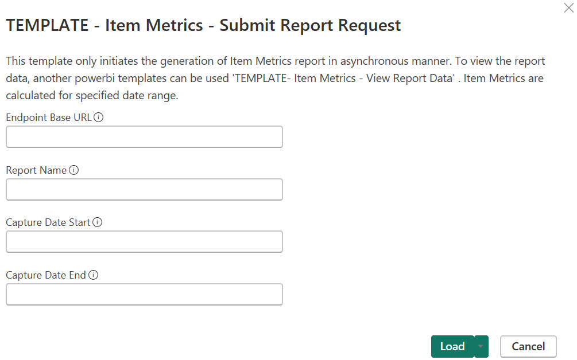Click the title 'TEMPLATE - Item Metrics - Submit Report Request'
Viewport: 577px width, 360px height.
tap(203, 25)
